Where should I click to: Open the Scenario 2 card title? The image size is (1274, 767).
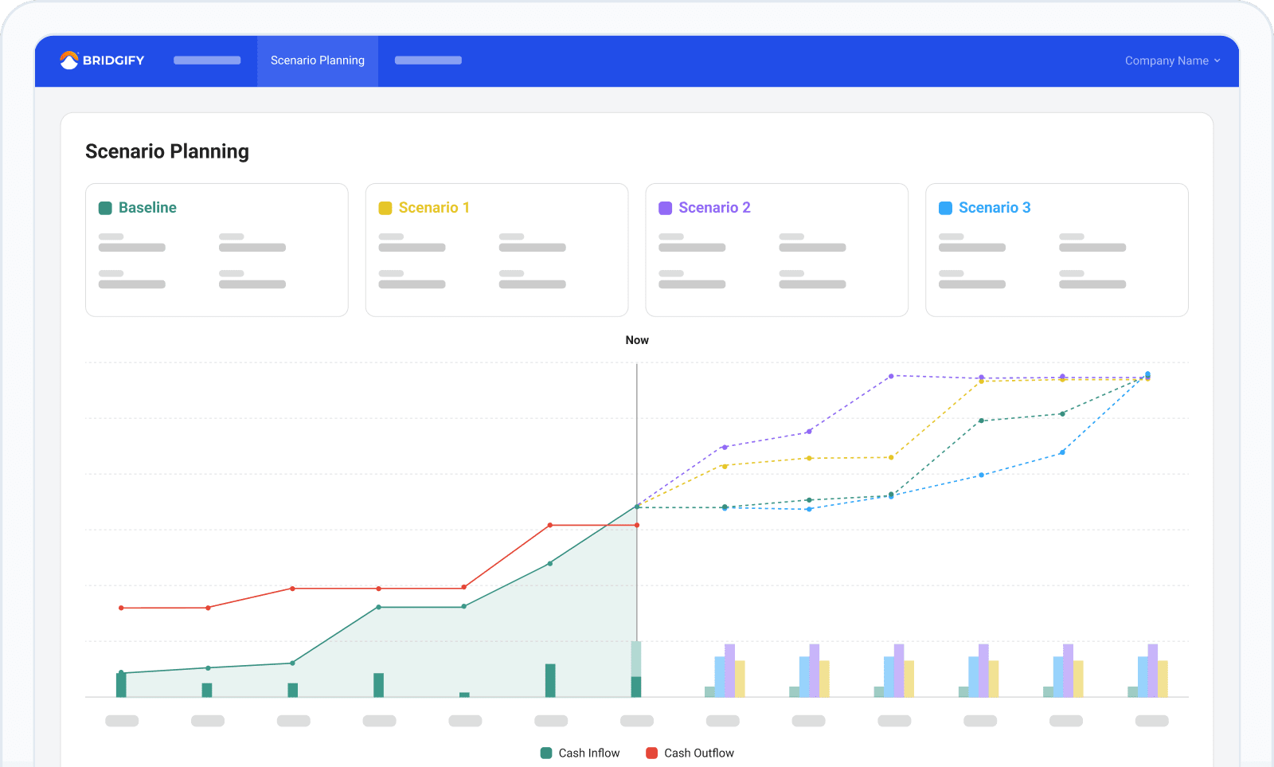[x=714, y=208]
